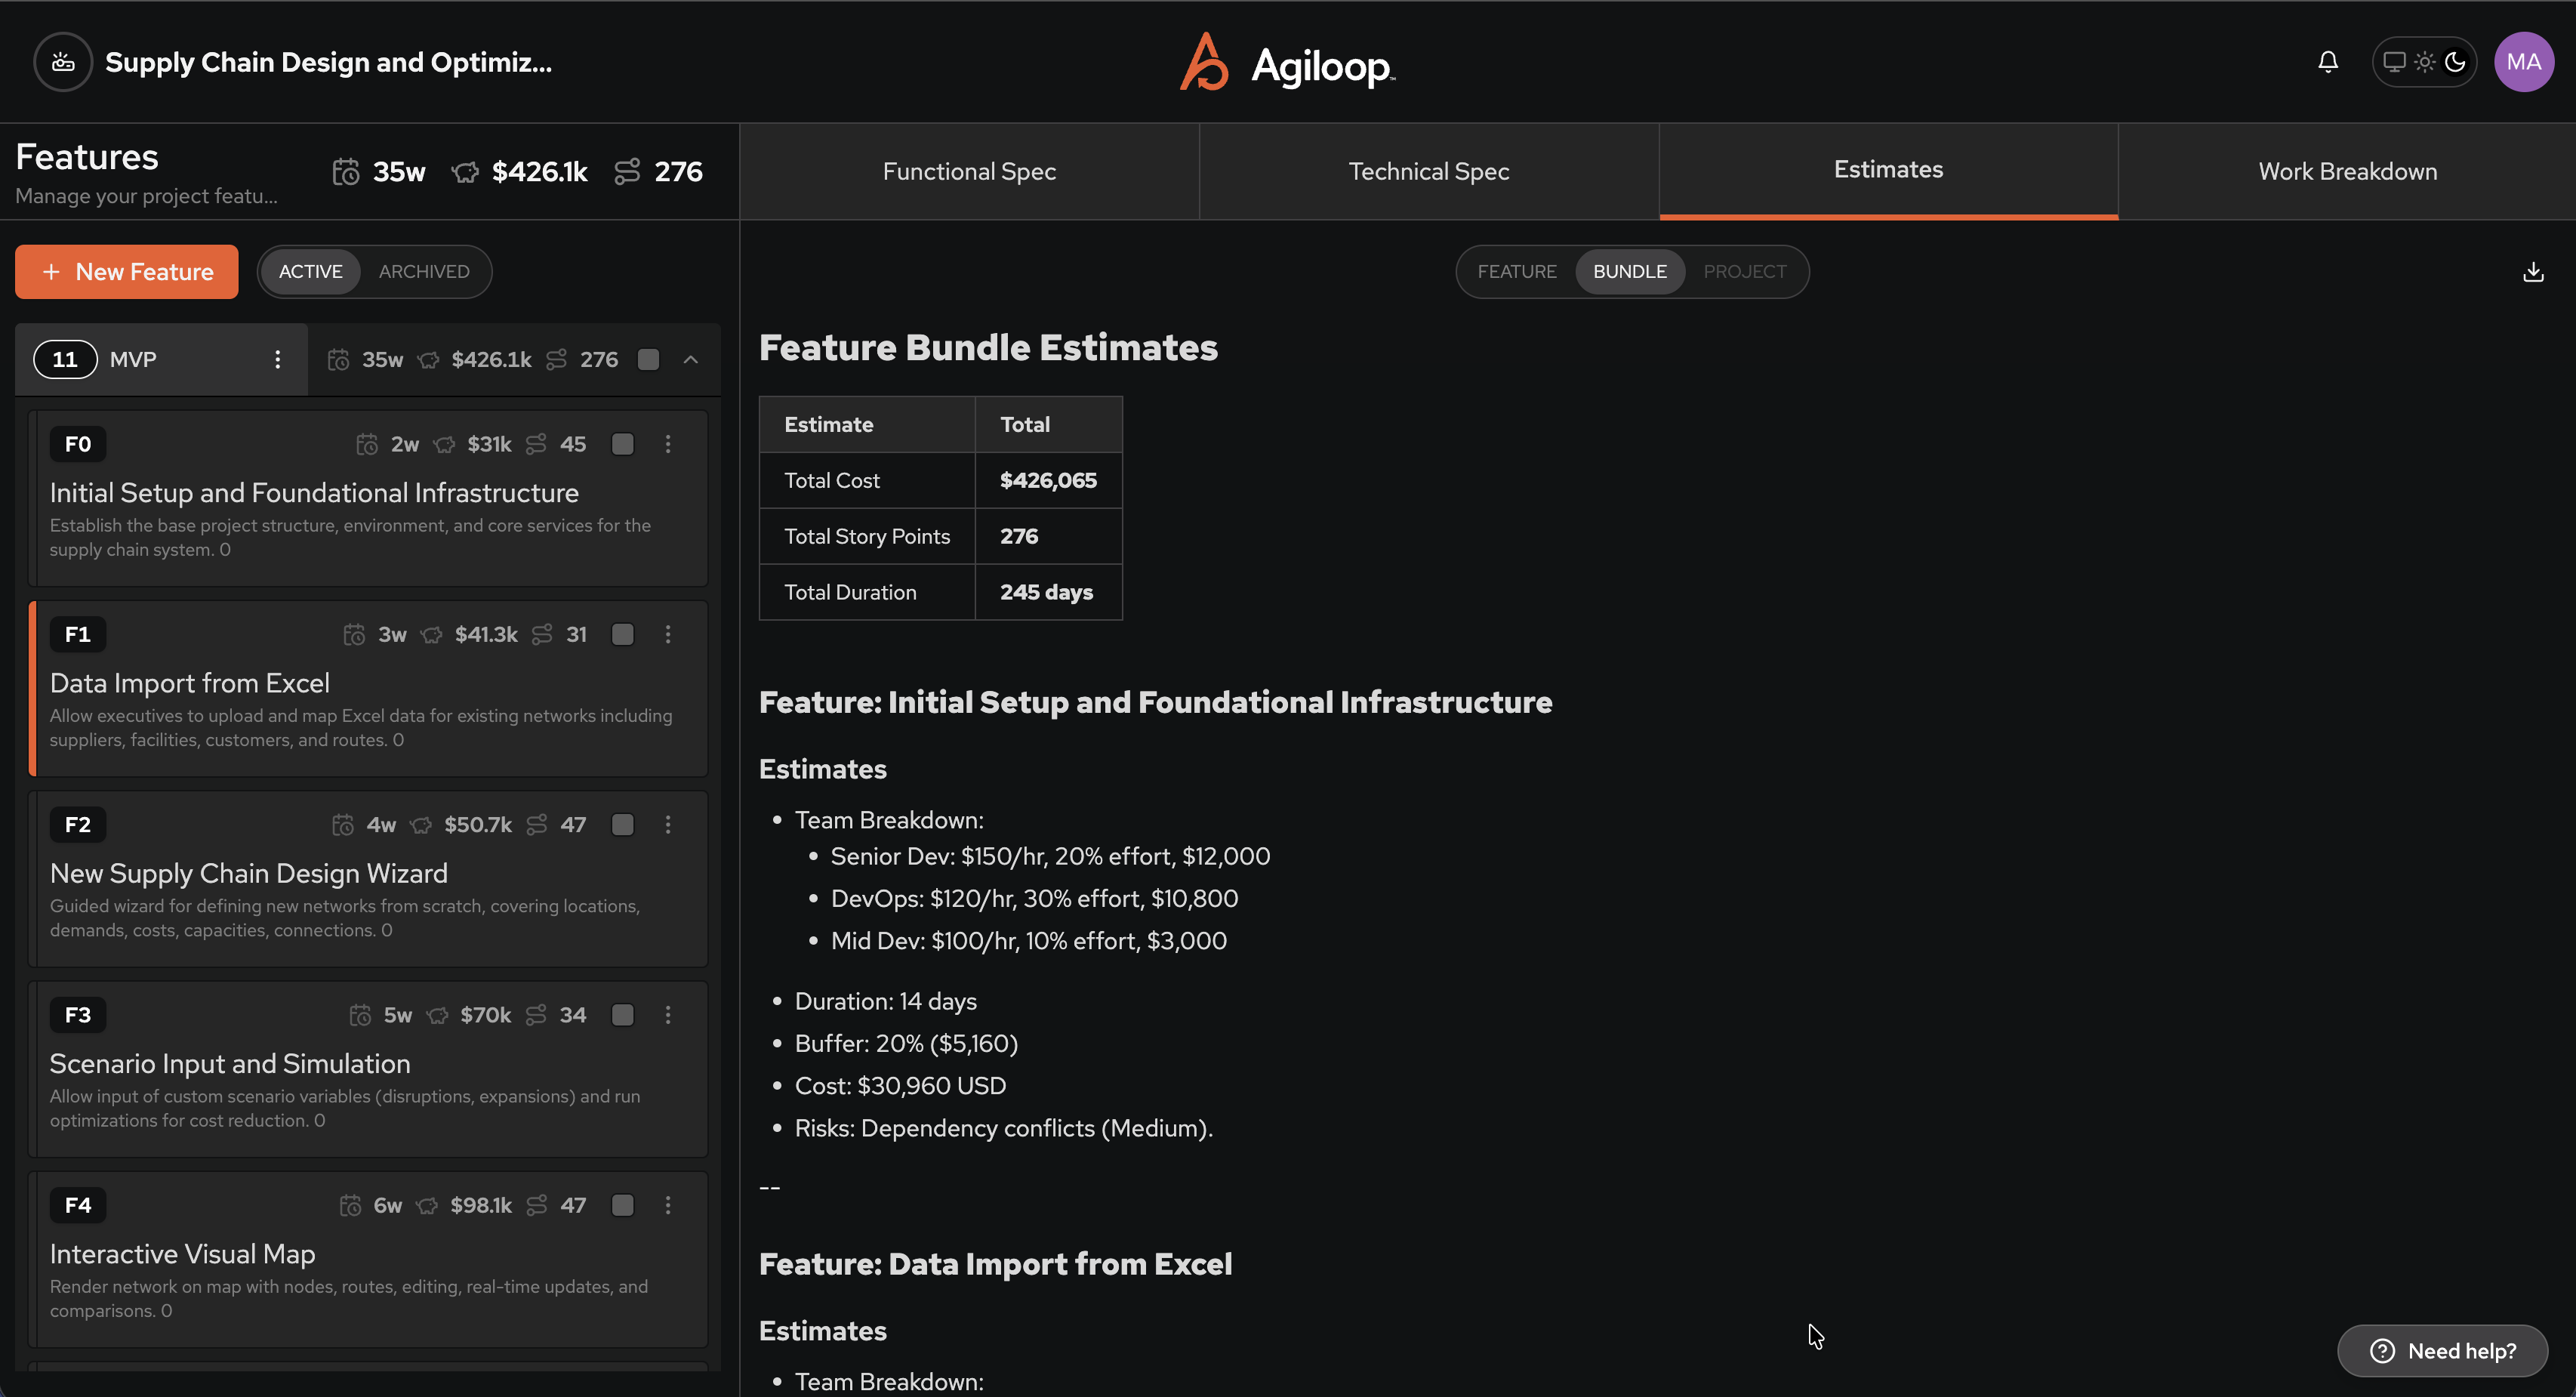The height and width of the screenshot is (1397, 2576).
Task: Click the New Feature button
Action: tap(127, 272)
